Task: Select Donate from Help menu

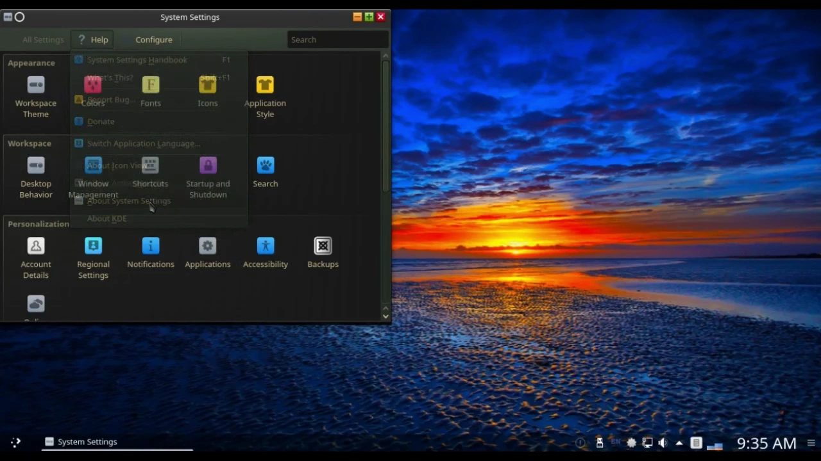Action: (x=158, y=122)
